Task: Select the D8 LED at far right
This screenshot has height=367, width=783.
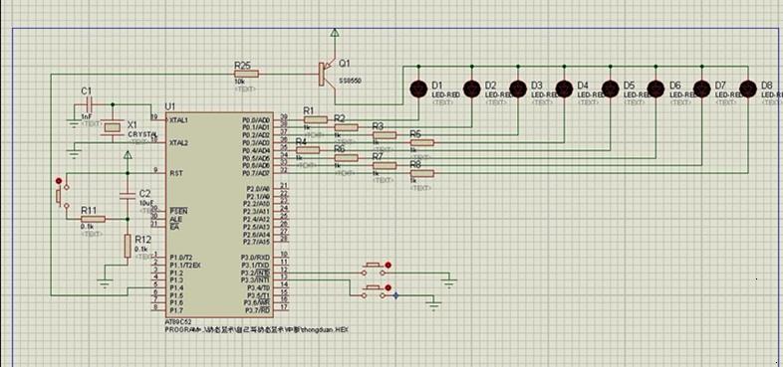Action: coord(747,89)
